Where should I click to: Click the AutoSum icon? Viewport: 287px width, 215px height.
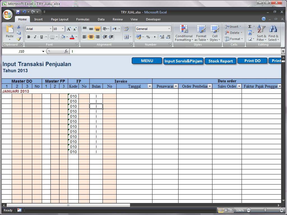249,26
